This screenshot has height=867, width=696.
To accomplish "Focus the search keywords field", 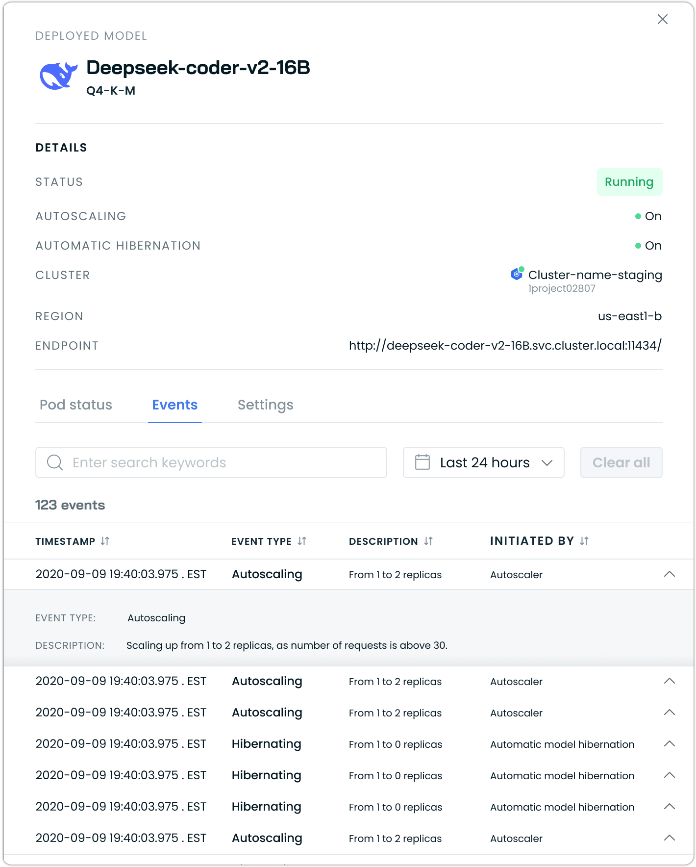I will 211,462.
